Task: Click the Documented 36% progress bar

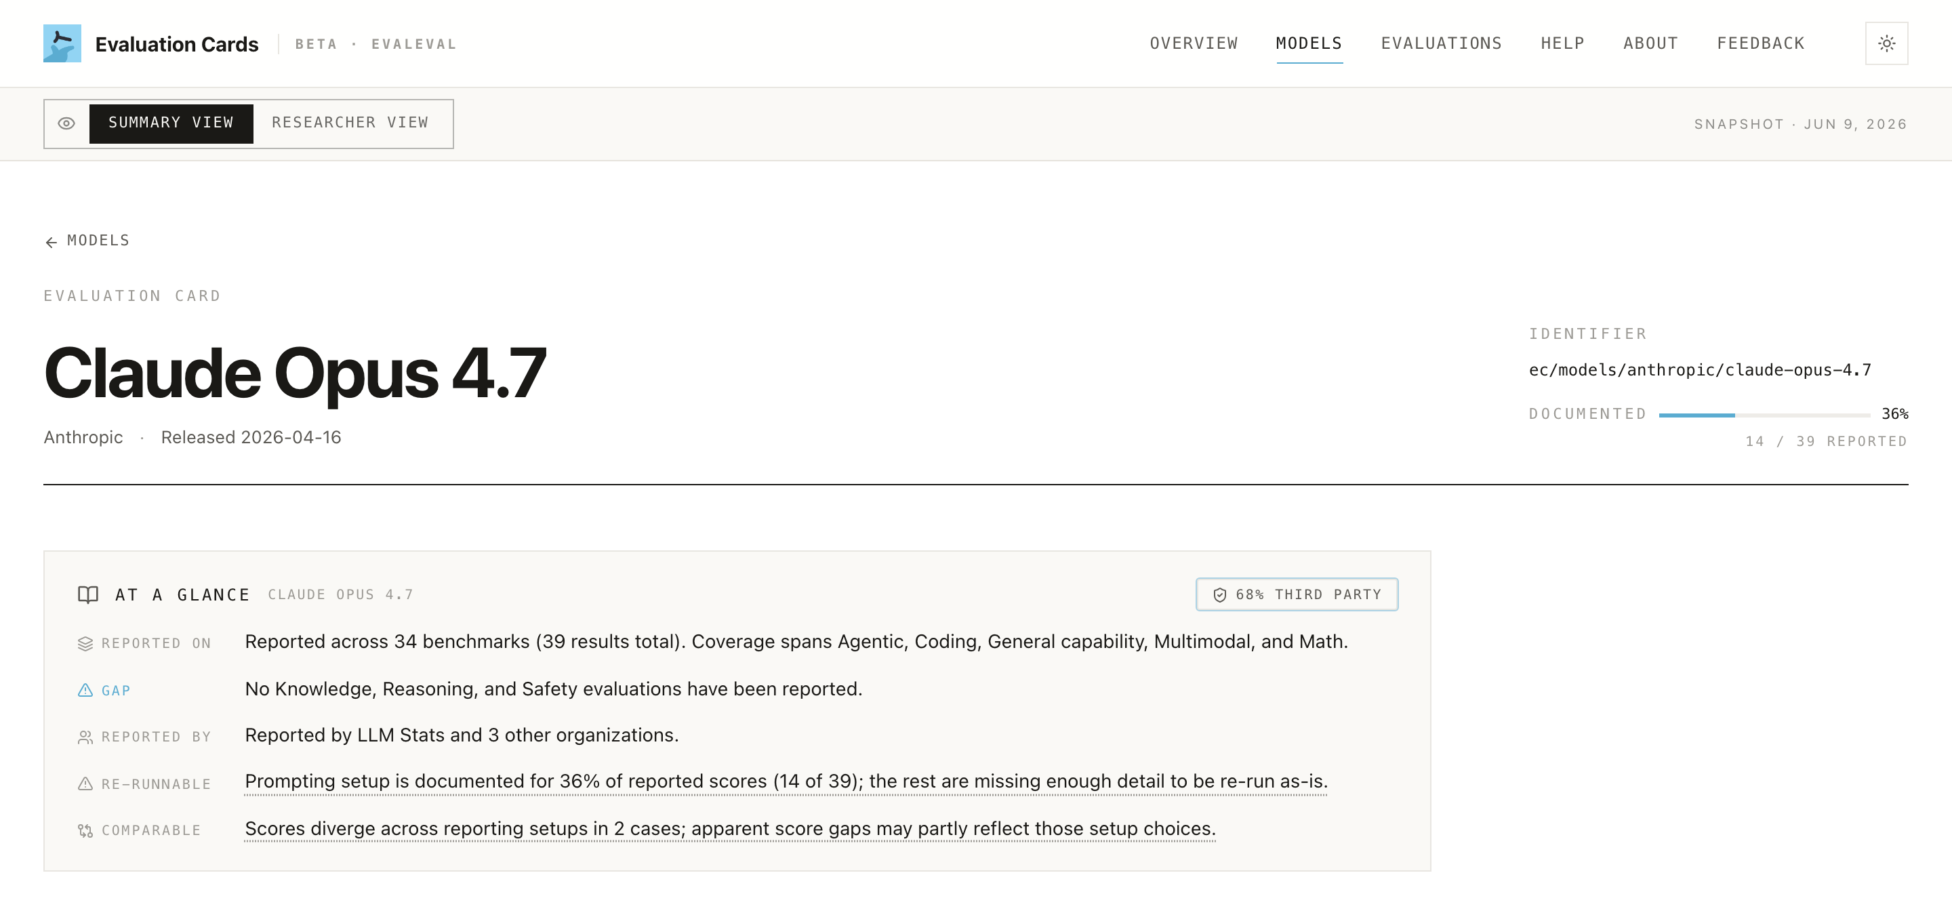Action: tap(1764, 415)
